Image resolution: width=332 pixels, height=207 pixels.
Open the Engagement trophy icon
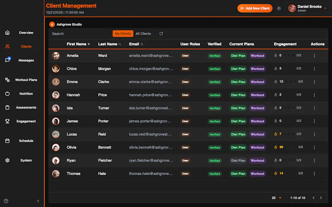coord(7,121)
